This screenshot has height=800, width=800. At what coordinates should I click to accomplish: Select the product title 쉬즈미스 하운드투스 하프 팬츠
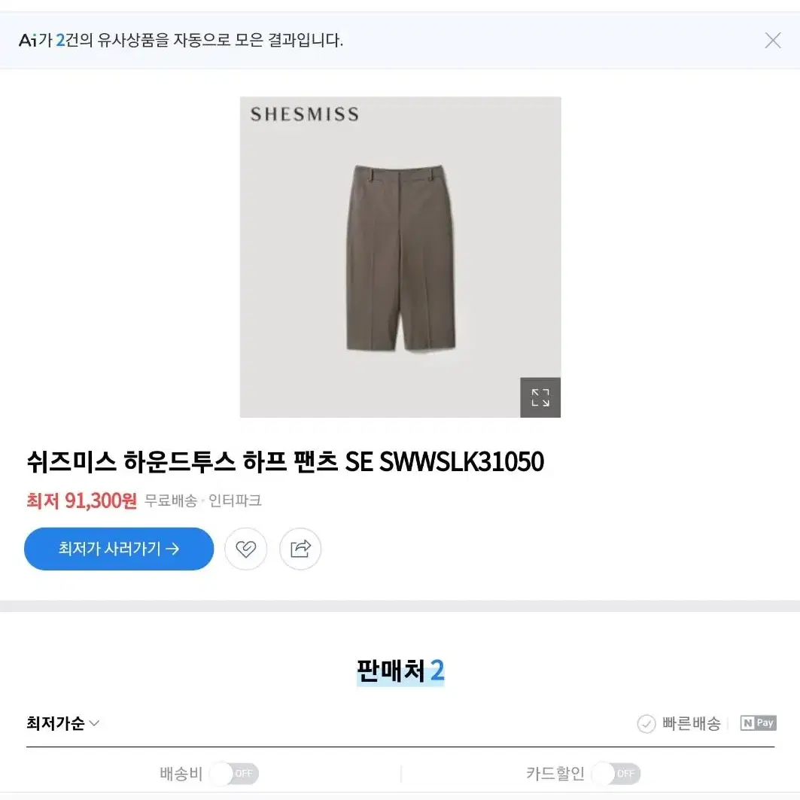pyautogui.click(x=182, y=461)
